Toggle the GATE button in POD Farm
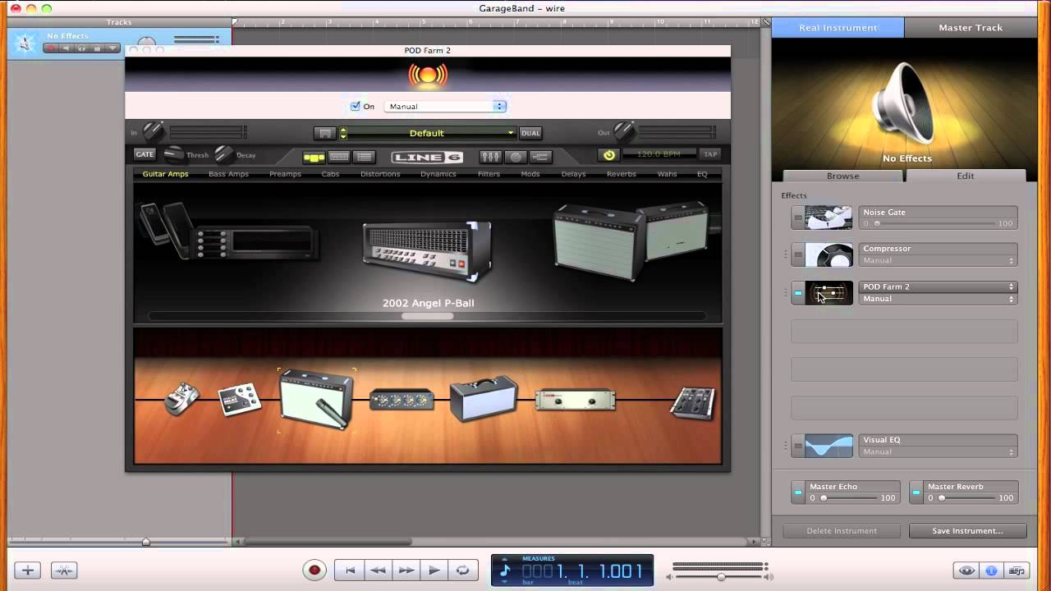 coord(145,154)
